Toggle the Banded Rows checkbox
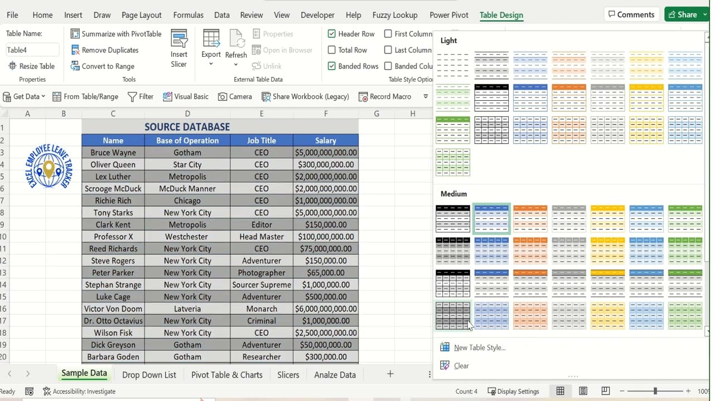Image resolution: width=714 pixels, height=401 pixels. (x=332, y=66)
